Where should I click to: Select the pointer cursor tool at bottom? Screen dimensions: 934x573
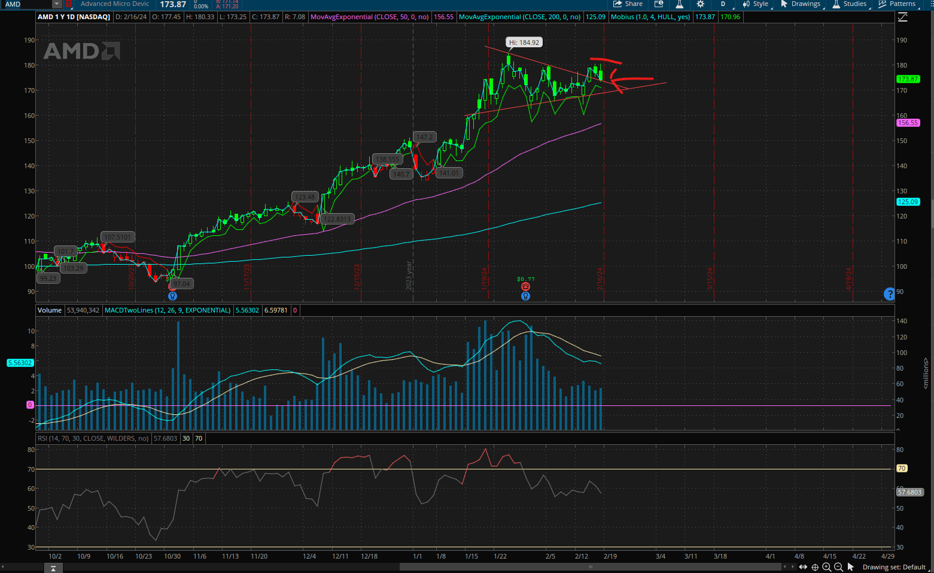[850, 567]
